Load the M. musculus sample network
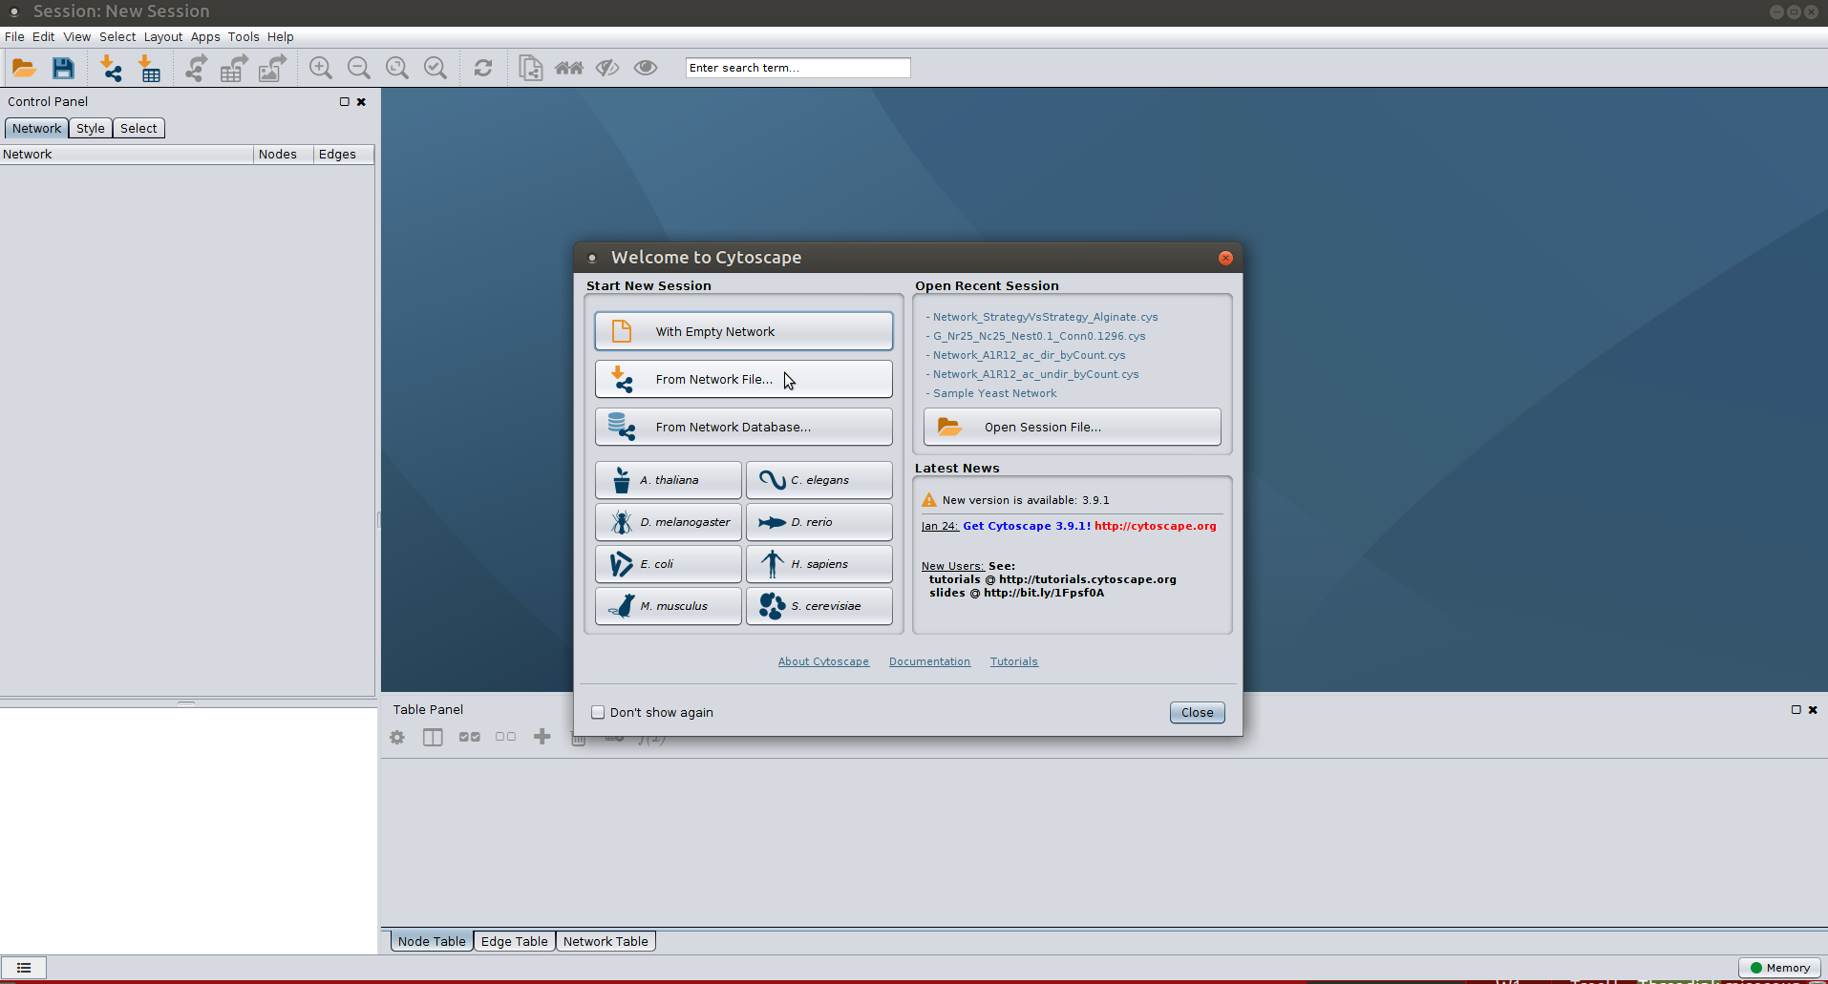 (669, 606)
